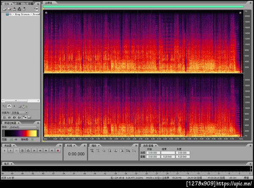
Task: Switch to the 效果 tab
Action: [x=19, y=3]
